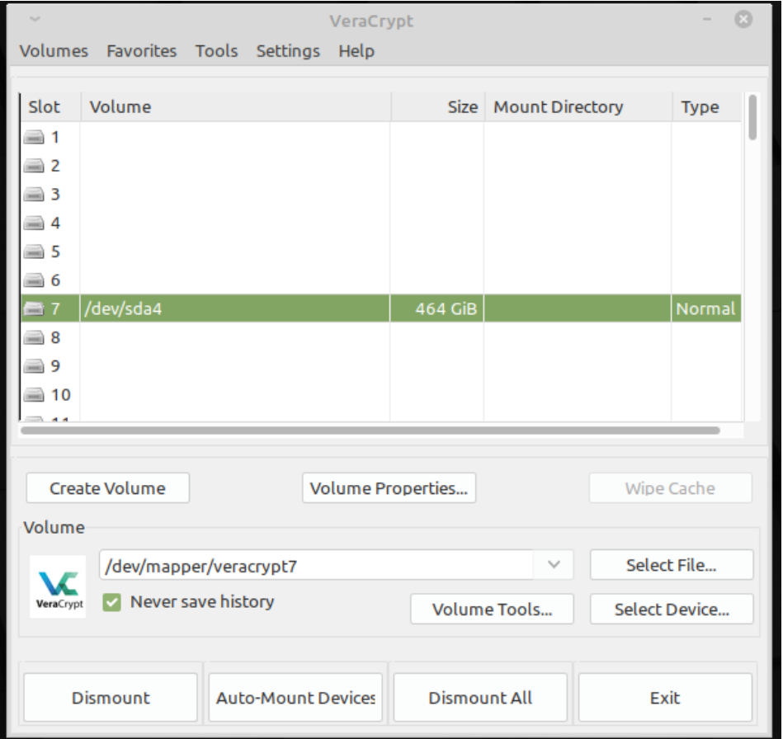The image size is (783, 739).
Task: Select the drive icon for slot 5
Action: 34,252
